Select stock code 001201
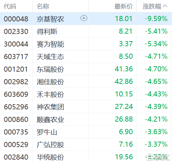 point(16,69)
